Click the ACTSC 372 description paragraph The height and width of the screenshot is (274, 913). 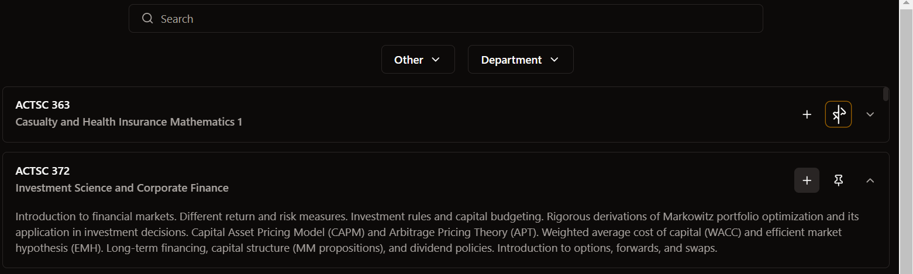point(433,233)
